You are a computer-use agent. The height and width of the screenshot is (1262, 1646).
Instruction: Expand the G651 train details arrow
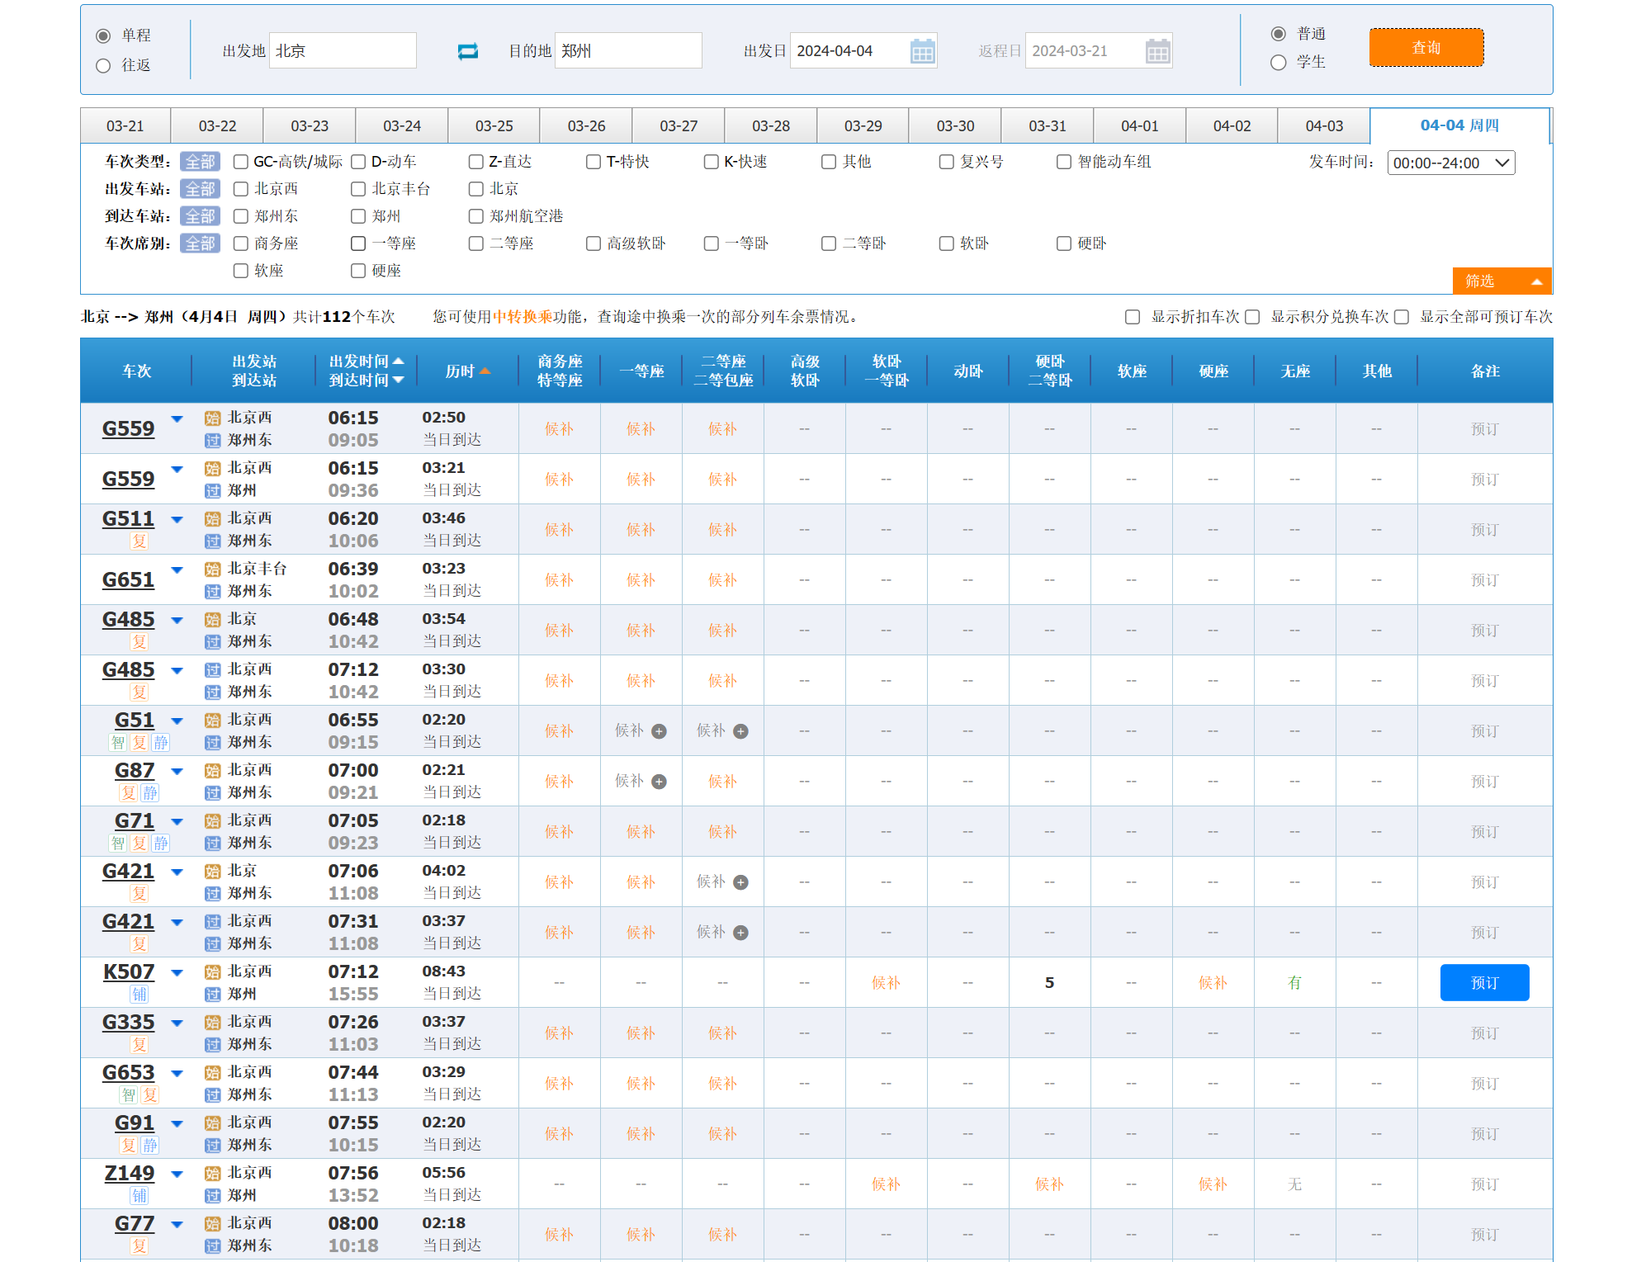[x=177, y=570]
